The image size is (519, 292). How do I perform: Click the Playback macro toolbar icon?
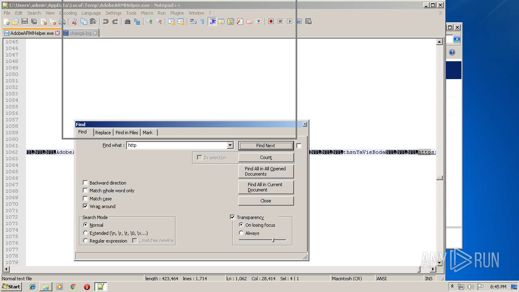click(x=290, y=21)
